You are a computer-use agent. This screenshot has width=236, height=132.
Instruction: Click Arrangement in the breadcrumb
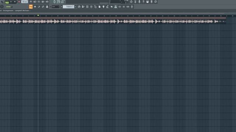[x=8, y=11]
